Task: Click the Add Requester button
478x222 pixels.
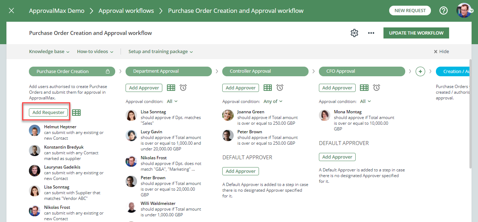Action: tap(49, 113)
